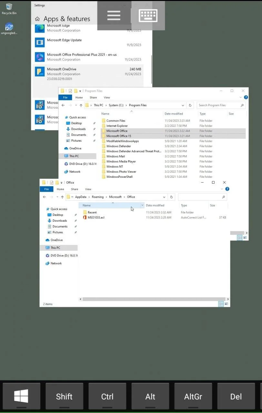Expand the ribbon in Program Files window
This screenshot has width=262, height=413.
tap(241, 97)
